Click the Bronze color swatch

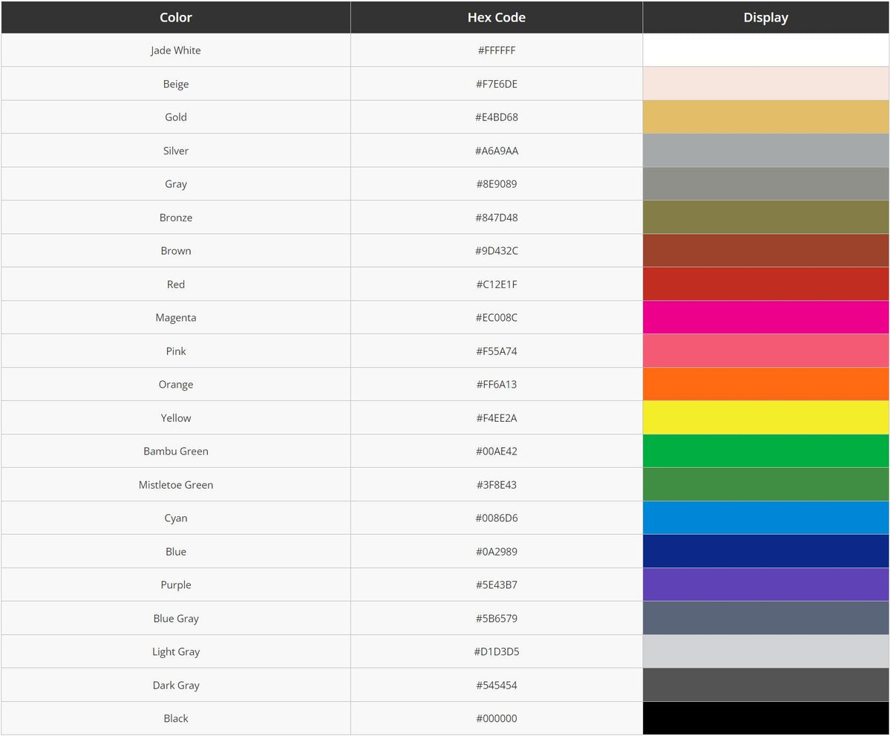point(766,218)
